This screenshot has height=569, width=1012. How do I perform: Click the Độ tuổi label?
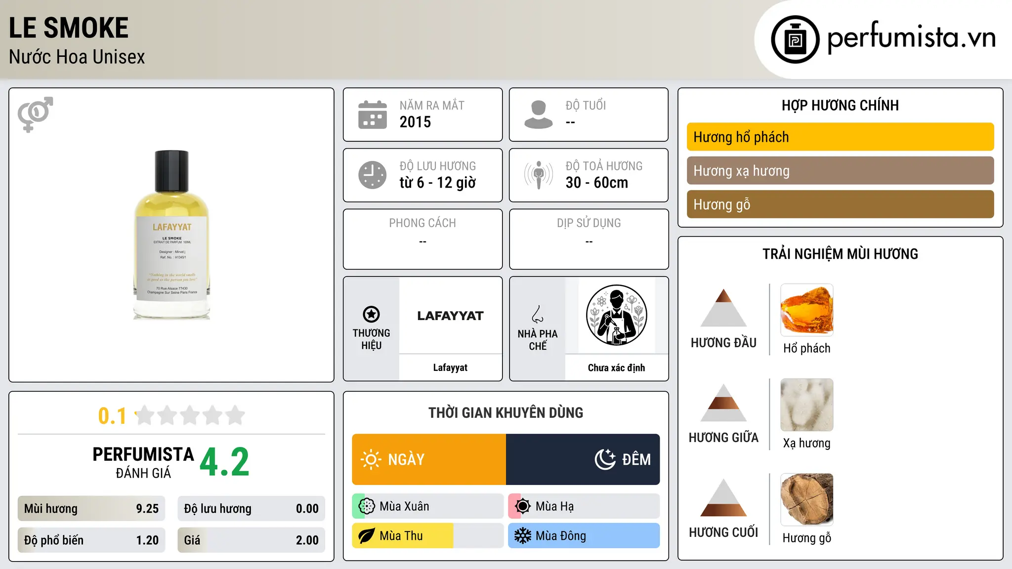pyautogui.click(x=586, y=105)
